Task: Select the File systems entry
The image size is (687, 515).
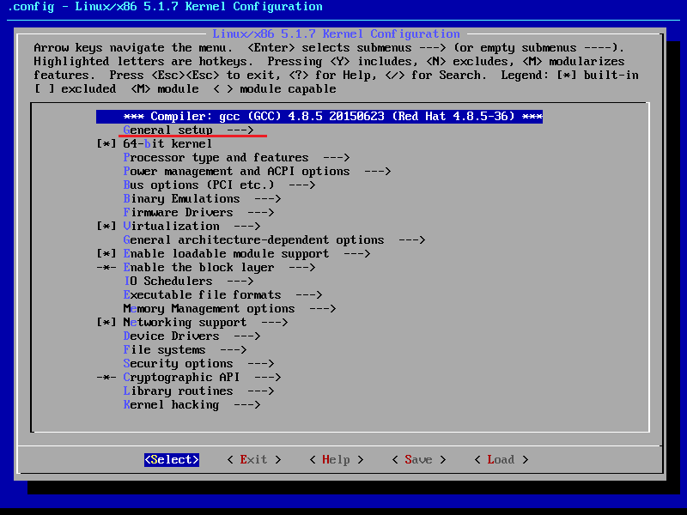Action: (185, 350)
